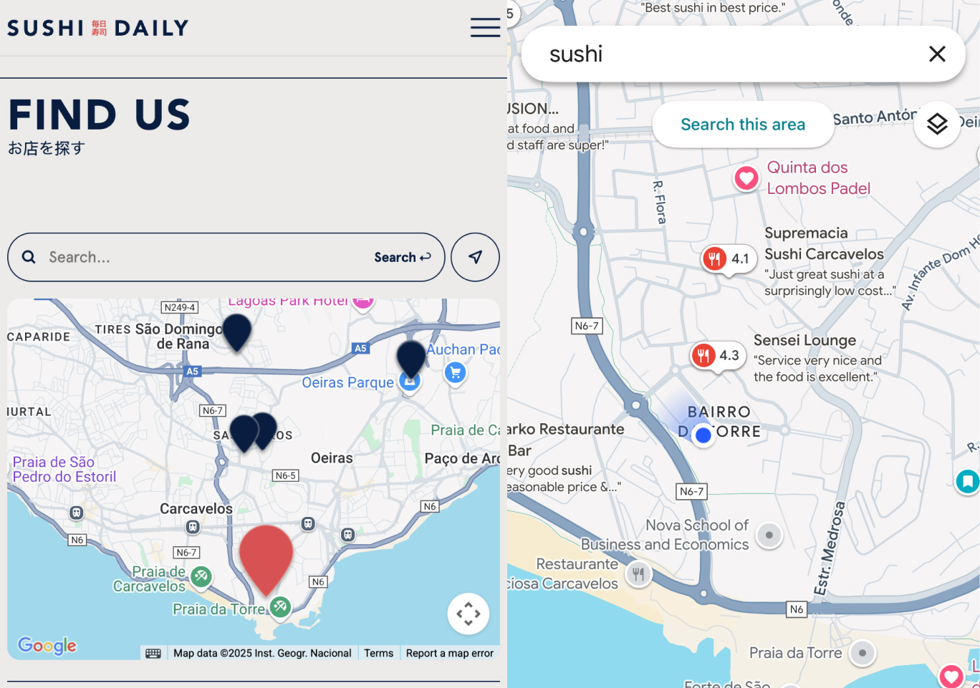This screenshot has height=688, width=980.
Task: Open the map Terms link
Action: click(378, 653)
